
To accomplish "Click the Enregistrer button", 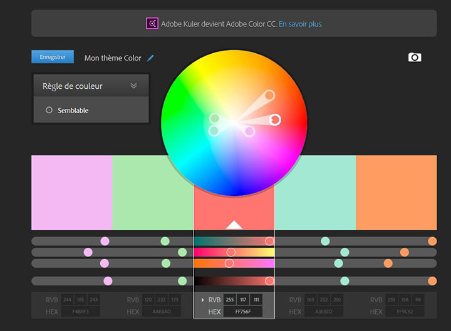I will tap(53, 57).
